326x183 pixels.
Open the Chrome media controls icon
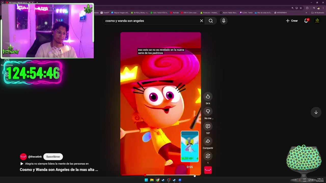(x=314, y=8)
